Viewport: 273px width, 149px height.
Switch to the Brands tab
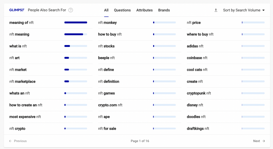coord(164,10)
